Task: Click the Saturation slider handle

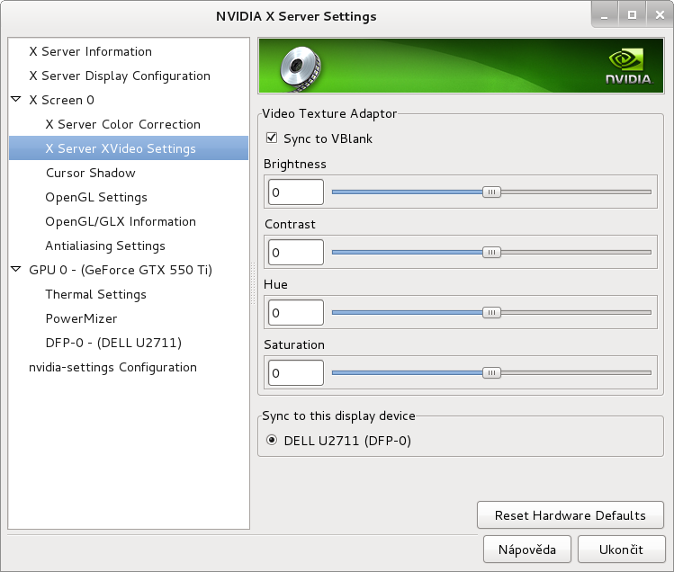Action: (491, 372)
